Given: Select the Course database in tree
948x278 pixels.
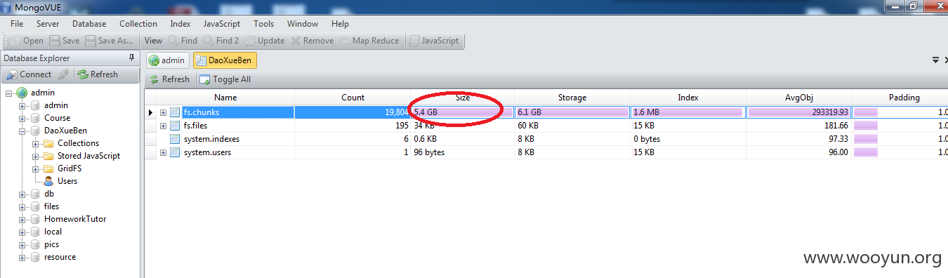Looking at the screenshot, I should 57,118.
